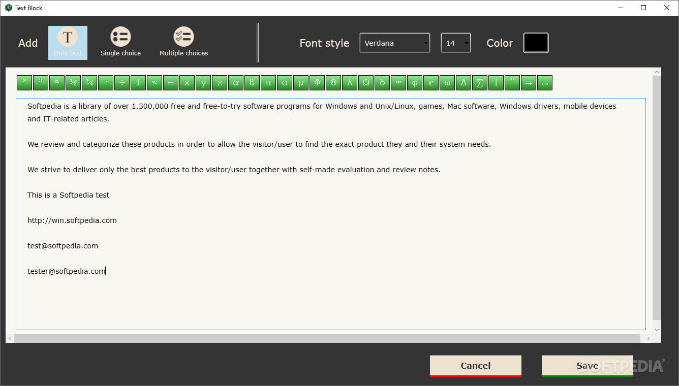
Task: Insert the plus-minus sign
Action: tap(138, 83)
